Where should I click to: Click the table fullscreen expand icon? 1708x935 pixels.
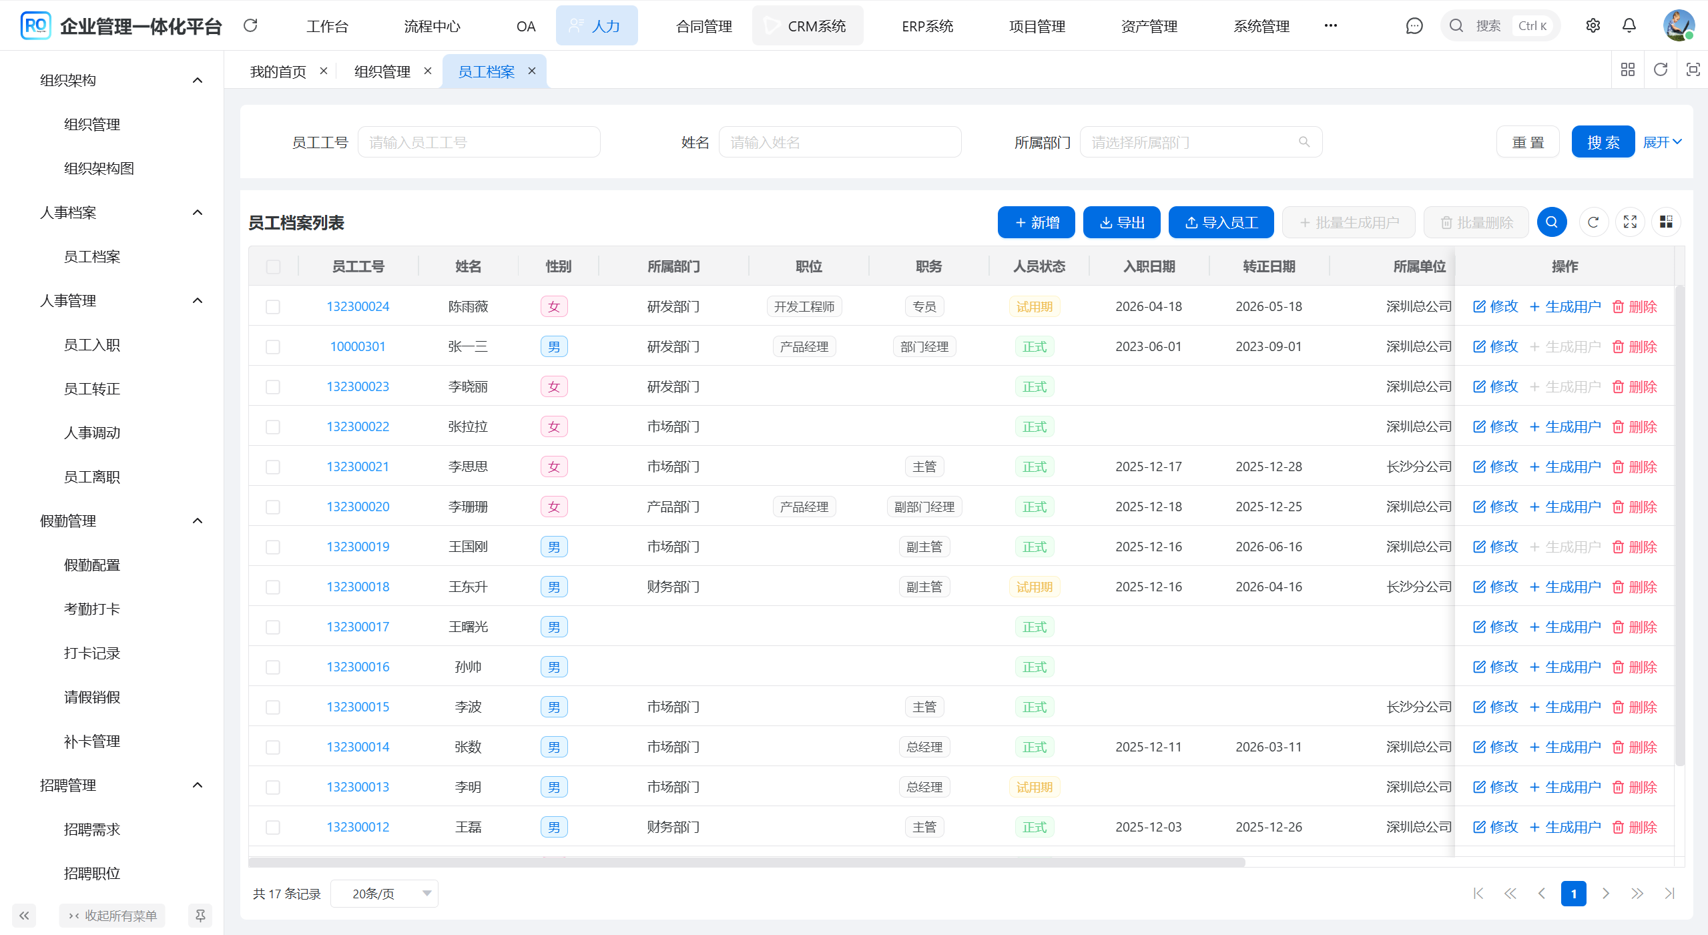pos(1630,222)
